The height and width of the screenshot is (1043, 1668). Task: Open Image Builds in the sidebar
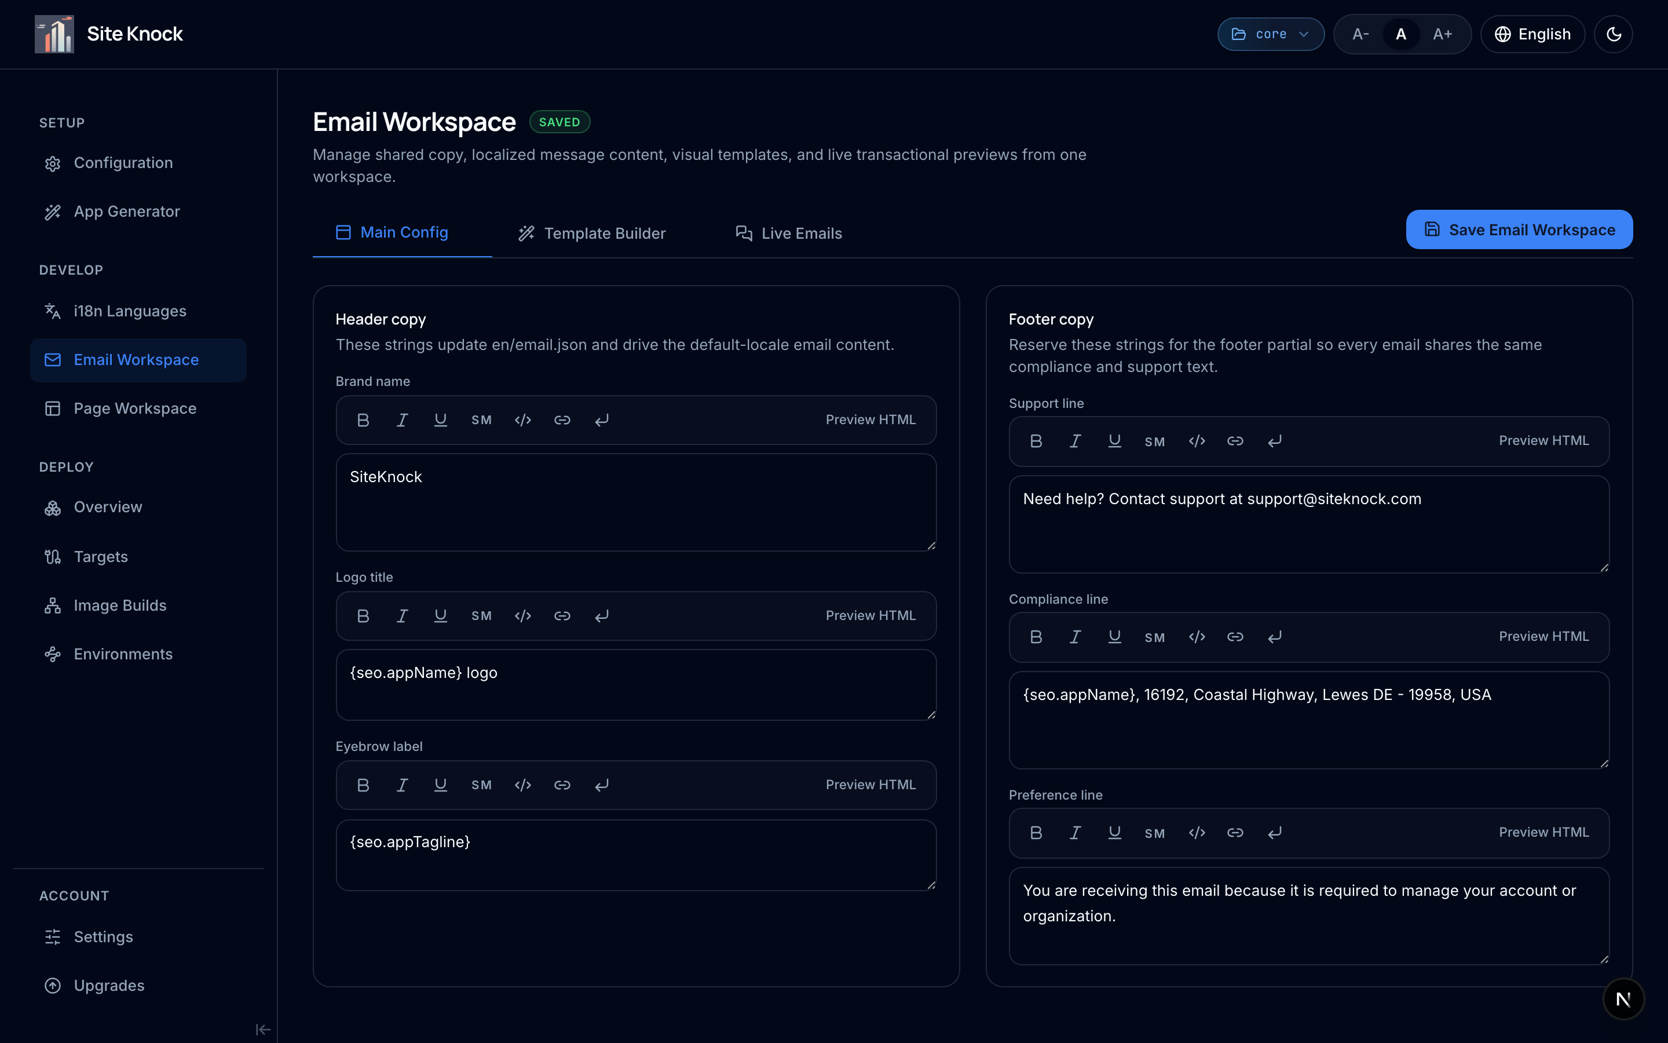point(138,606)
